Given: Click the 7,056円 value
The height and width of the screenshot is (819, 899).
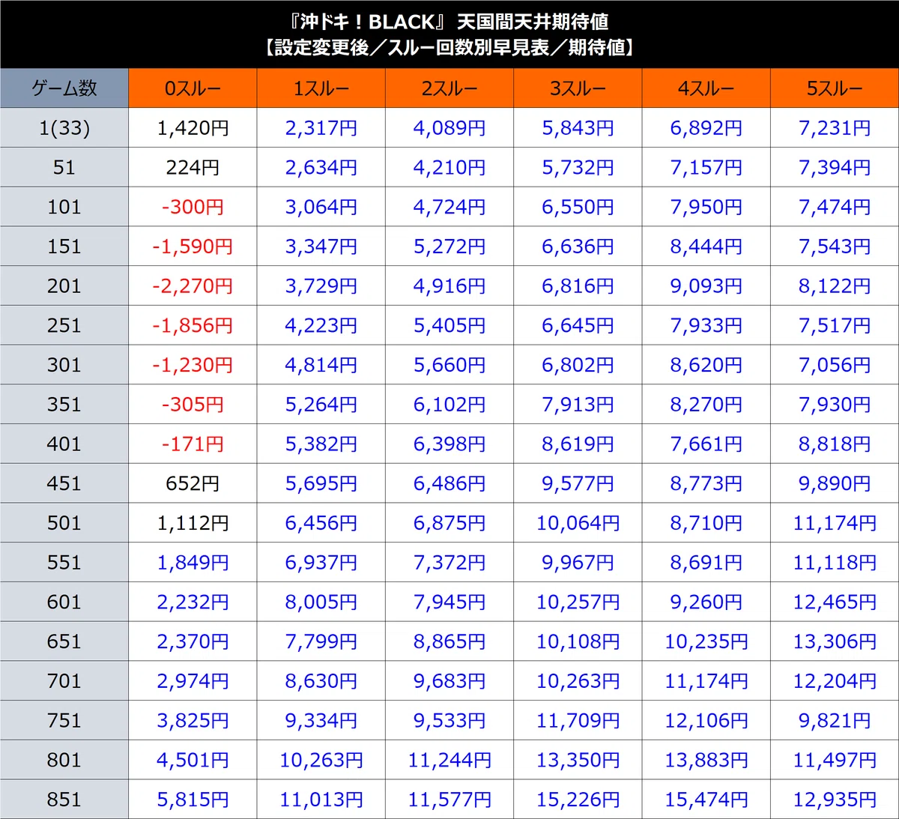Looking at the screenshot, I should (835, 365).
